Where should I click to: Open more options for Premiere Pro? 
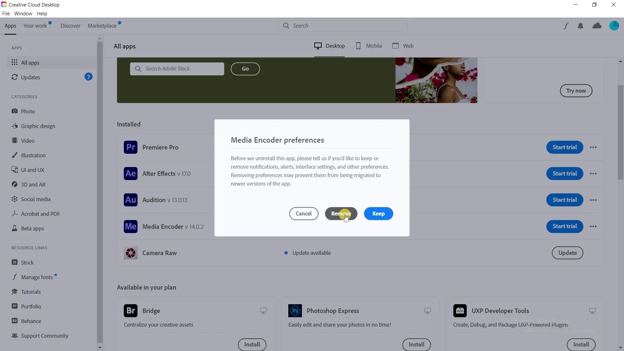(x=593, y=147)
